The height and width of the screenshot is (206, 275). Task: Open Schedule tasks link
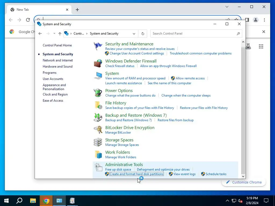tap(216, 174)
